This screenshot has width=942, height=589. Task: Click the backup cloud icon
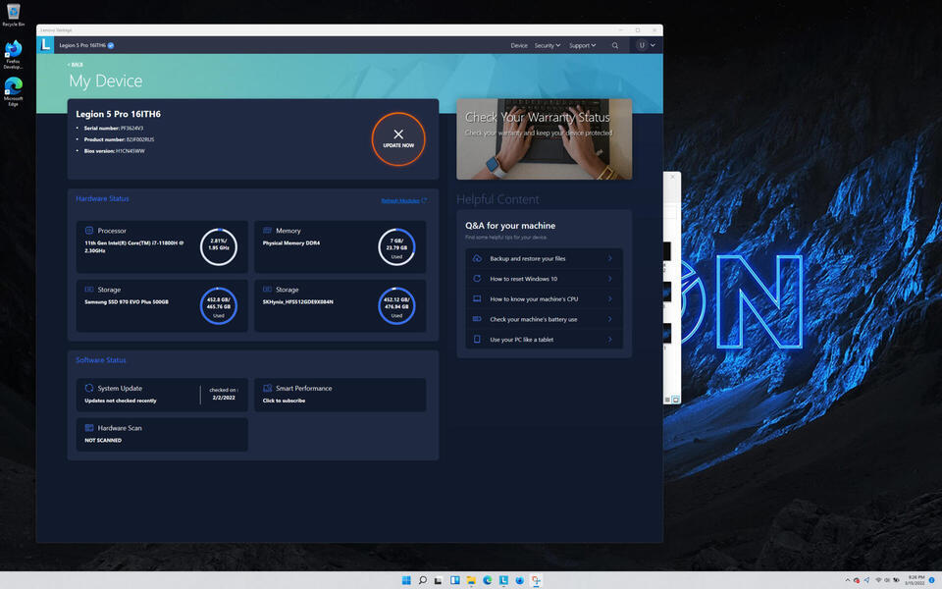tap(477, 258)
